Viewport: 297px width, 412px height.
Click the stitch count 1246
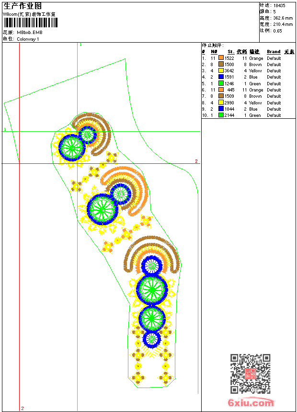pos(229,84)
